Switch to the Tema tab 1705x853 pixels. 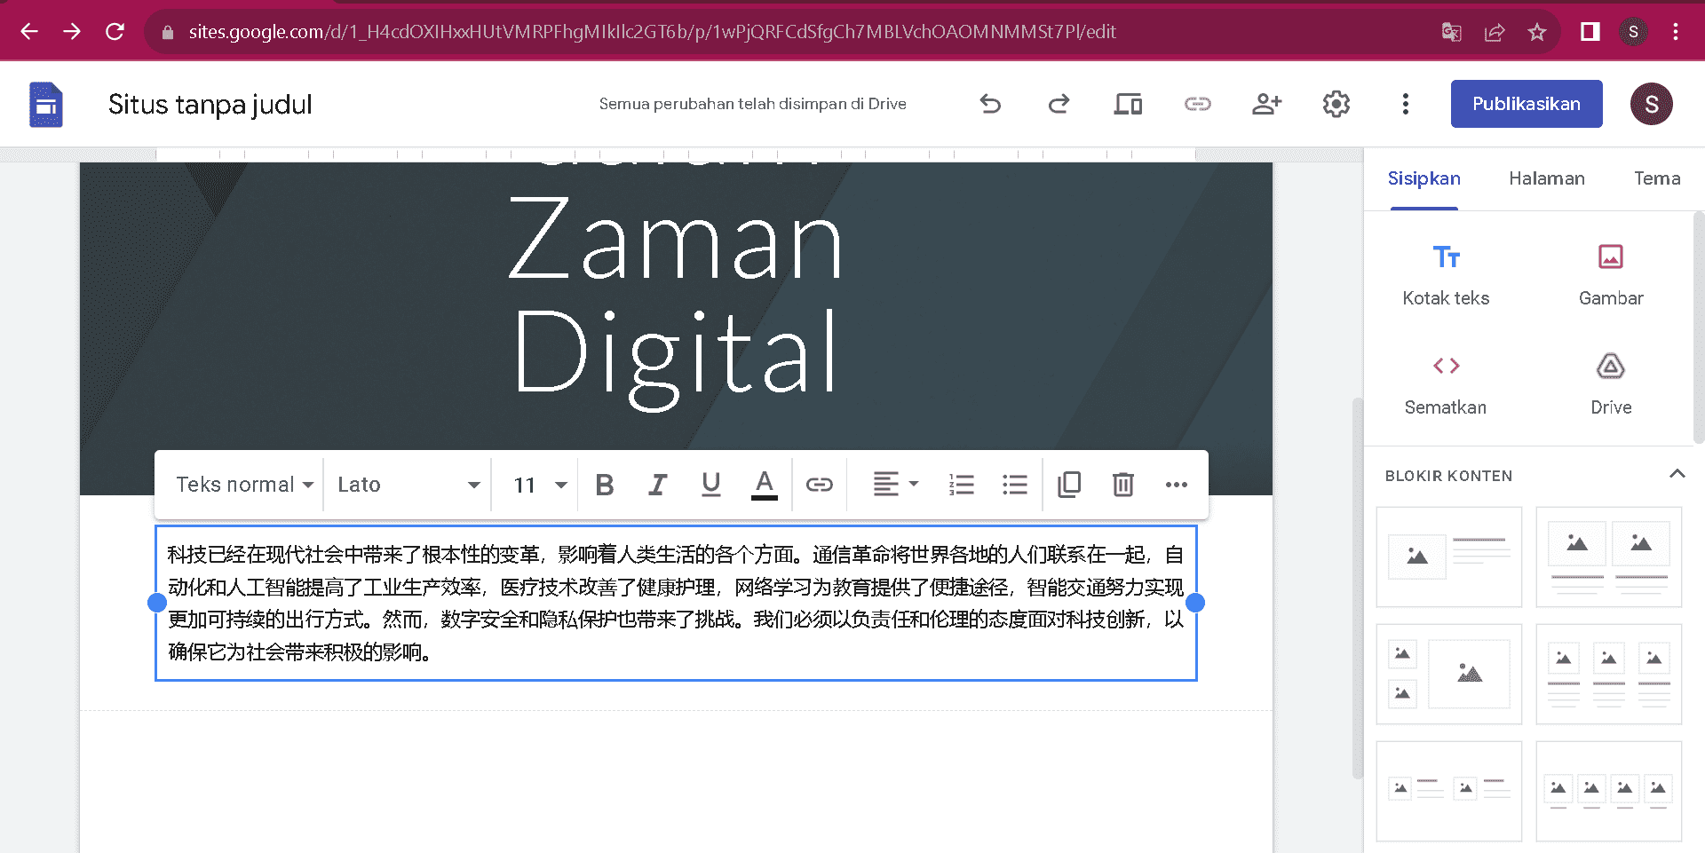(1657, 178)
